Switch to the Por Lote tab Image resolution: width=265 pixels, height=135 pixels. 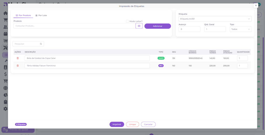coord(41,16)
